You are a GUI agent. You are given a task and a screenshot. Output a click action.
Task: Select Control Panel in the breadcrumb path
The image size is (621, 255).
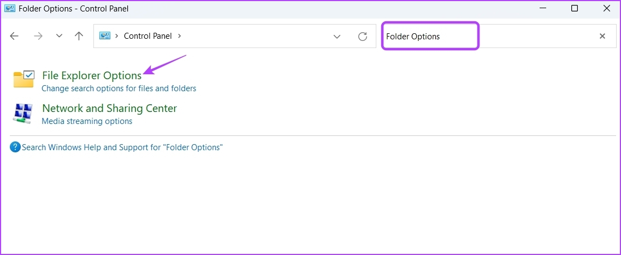(147, 36)
